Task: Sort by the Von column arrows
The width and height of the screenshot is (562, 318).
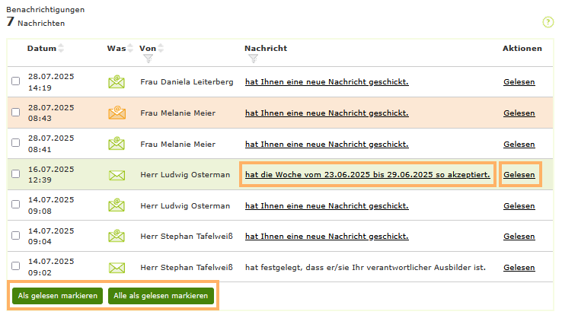Action: (161, 49)
